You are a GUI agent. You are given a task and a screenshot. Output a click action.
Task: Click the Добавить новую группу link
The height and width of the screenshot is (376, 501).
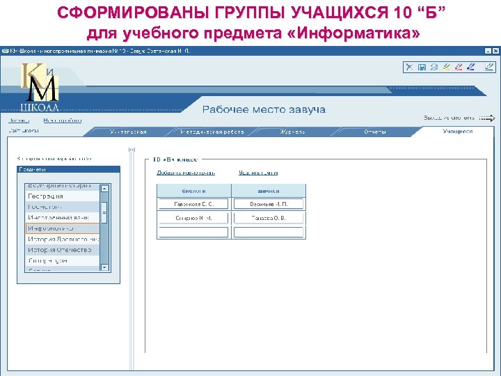pyautogui.click(x=186, y=173)
